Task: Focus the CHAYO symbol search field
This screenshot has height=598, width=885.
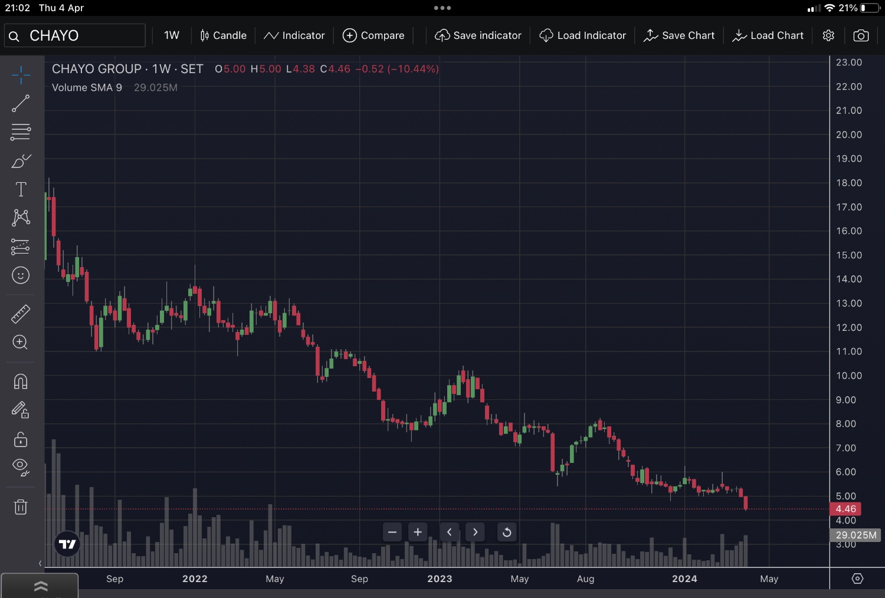Action: (x=75, y=35)
